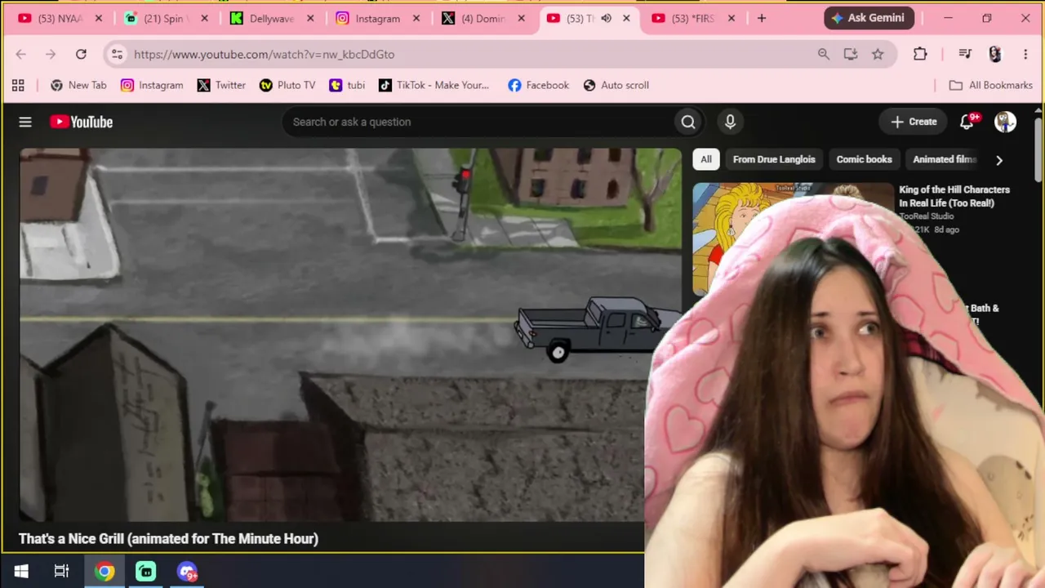Open the Chrome profile avatar
The height and width of the screenshot is (588, 1045).
point(994,54)
